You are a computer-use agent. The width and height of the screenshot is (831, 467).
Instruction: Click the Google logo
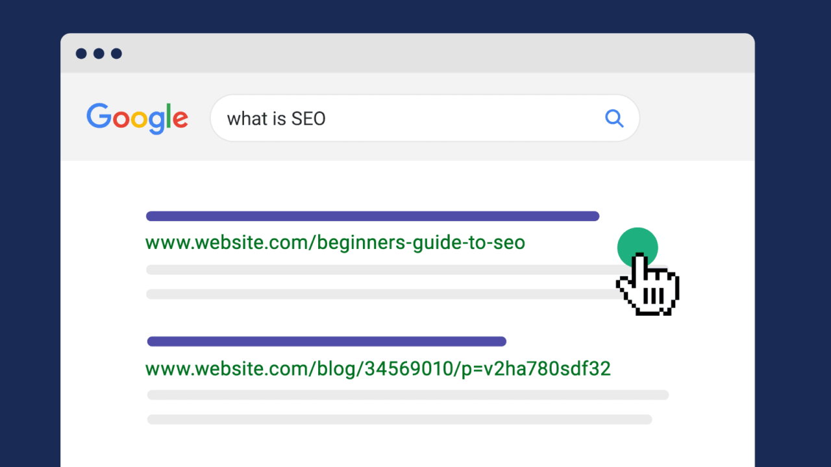tap(137, 118)
